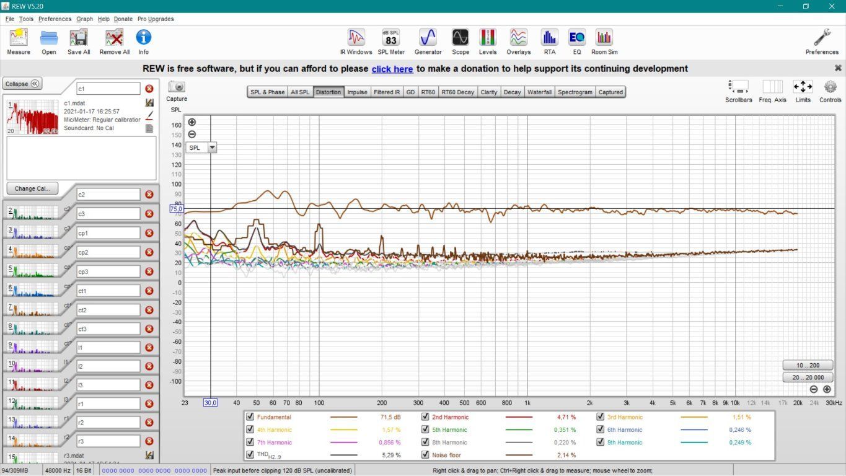Image resolution: width=846 pixels, height=476 pixels.
Task: Click the c1 notes text area
Action: point(81,158)
